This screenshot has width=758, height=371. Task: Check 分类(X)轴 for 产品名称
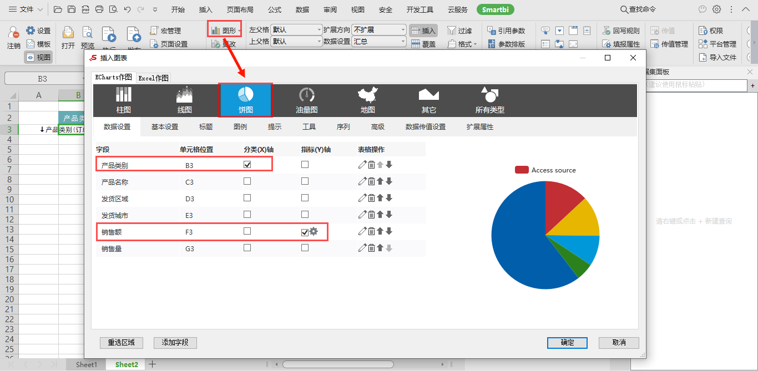tap(247, 181)
